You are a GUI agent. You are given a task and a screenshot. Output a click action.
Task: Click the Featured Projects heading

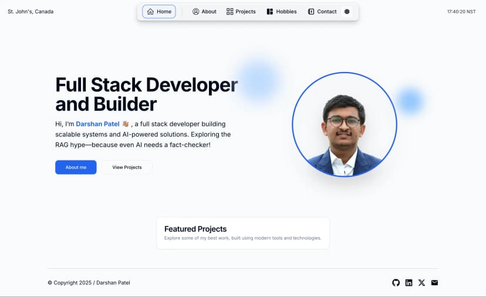(195, 228)
